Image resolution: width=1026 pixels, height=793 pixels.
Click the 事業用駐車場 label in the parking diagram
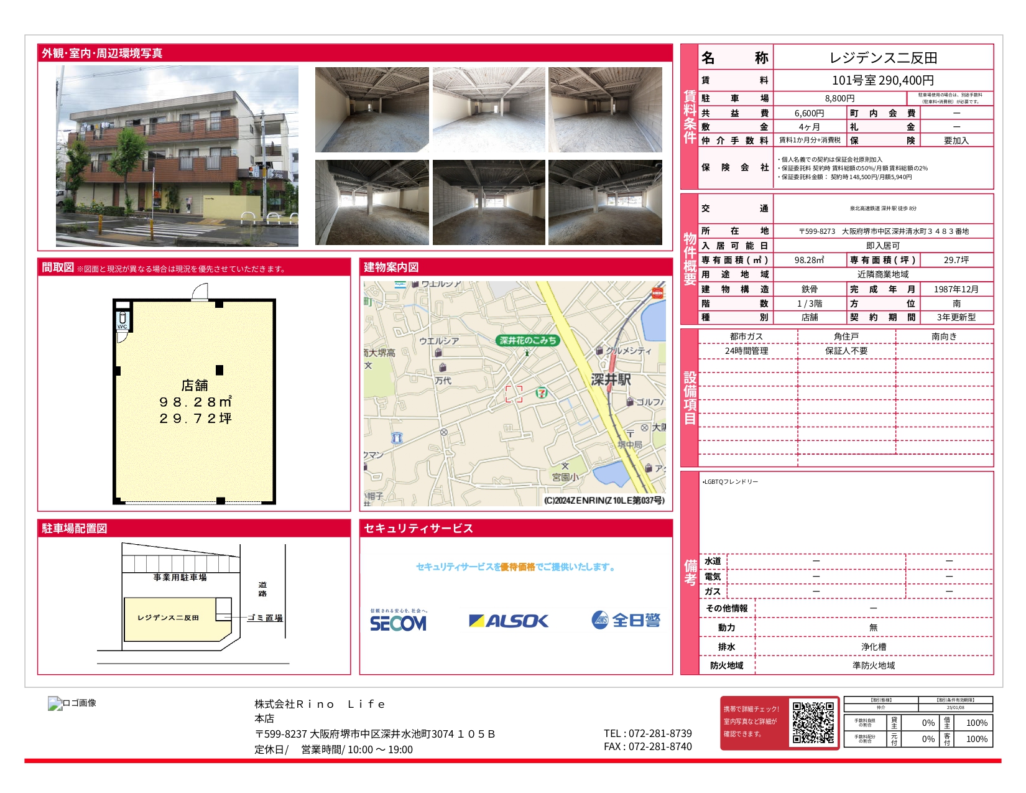[x=180, y=577]
